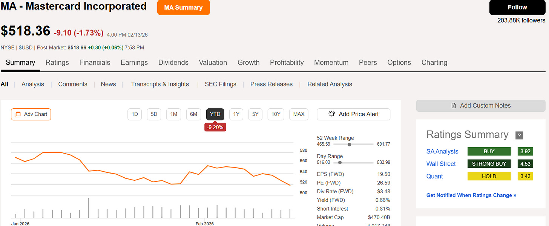
Task: Click the Day Range slider marker
Action: click(x=340, y=163)
